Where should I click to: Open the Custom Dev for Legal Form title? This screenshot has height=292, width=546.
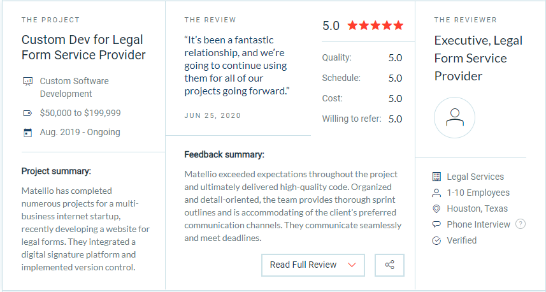(83, 47)
